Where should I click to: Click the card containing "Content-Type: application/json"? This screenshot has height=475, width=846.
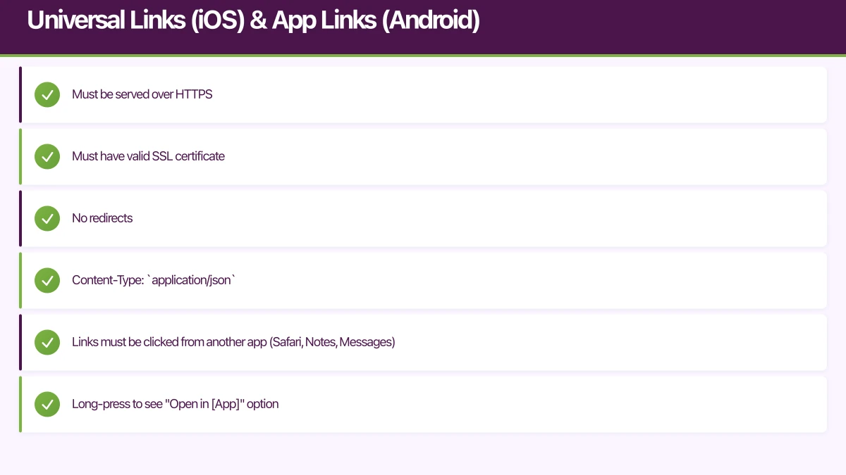click(x=423, y=280)
